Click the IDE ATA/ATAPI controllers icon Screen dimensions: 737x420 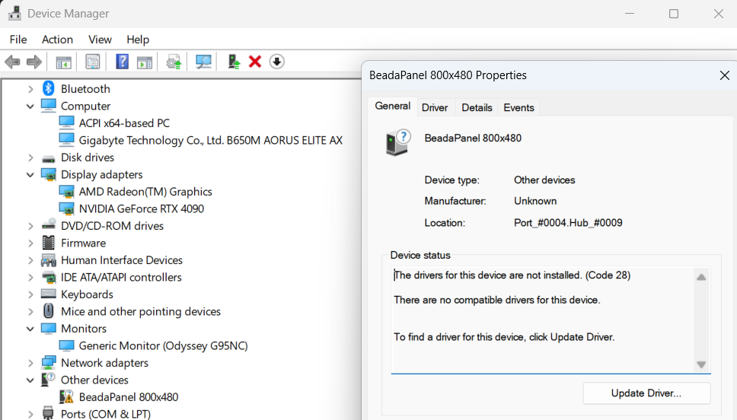tap(49, 277)
